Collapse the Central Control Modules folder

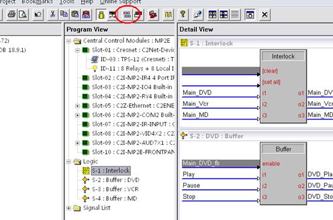[69, 41]
